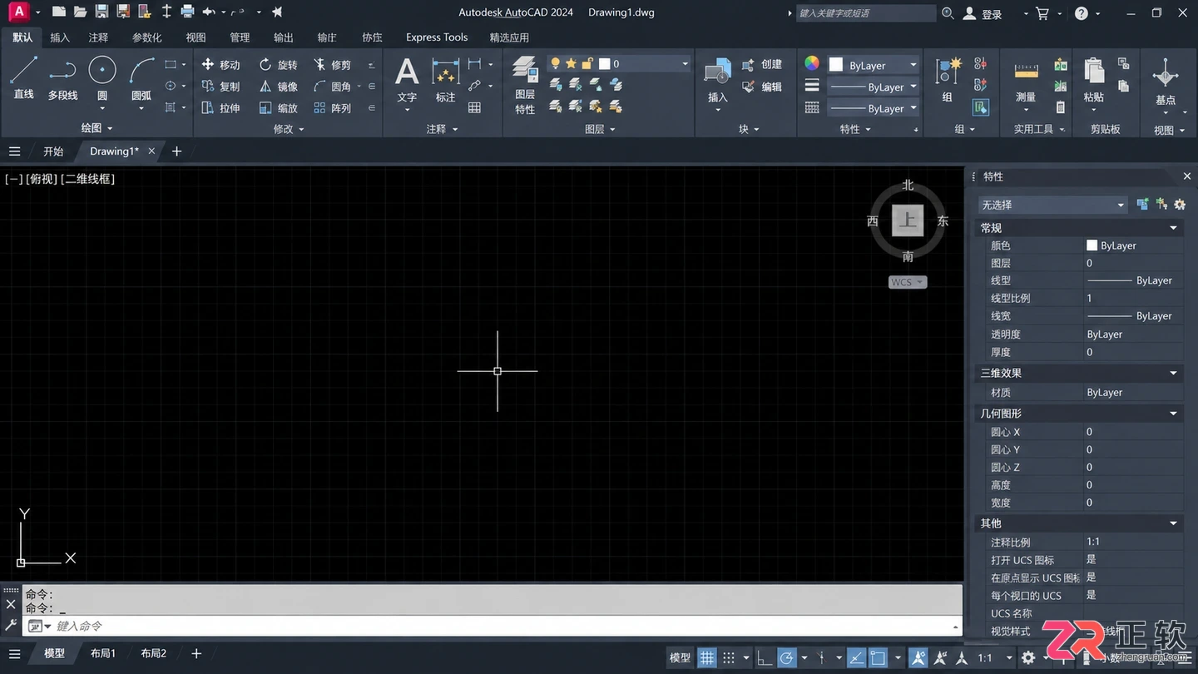Switch to the 布局2 layout tab
Screen dimensions: 1198x674
[154, 654]
